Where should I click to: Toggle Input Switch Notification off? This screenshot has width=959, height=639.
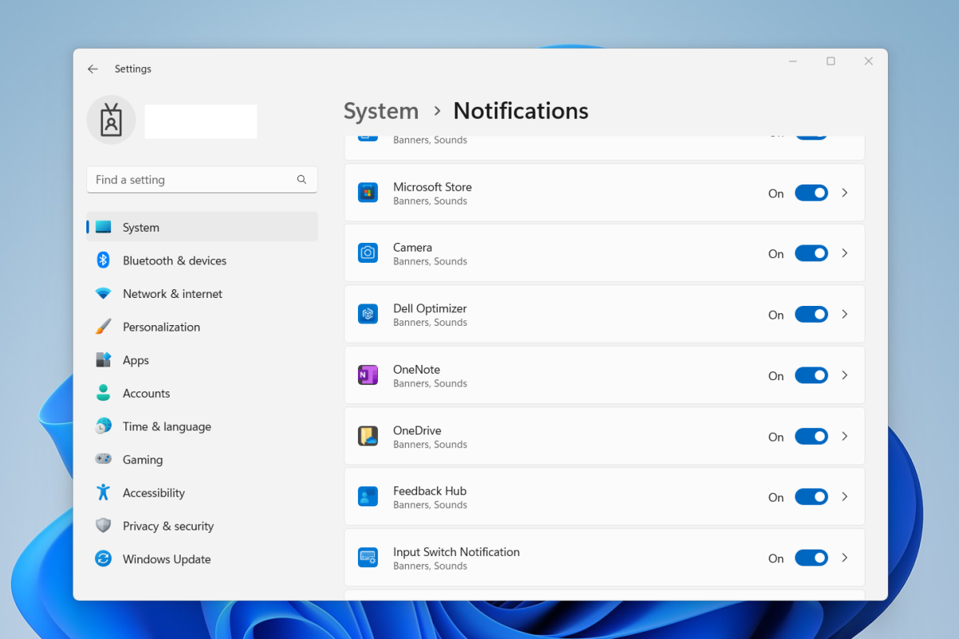pos(811,558)
